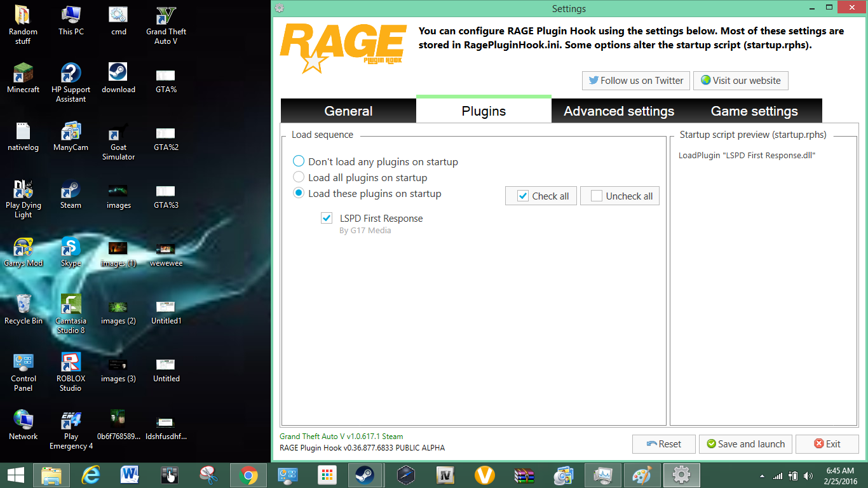Launch Internet Explorer from taskbar
Viewport: 868px width, 488px height.
click(x=91, y=475)
